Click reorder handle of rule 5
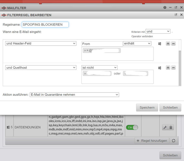Image resolution: width=184 pixels, height=161 pixels. pyautogui.click(x=8, y=127)
